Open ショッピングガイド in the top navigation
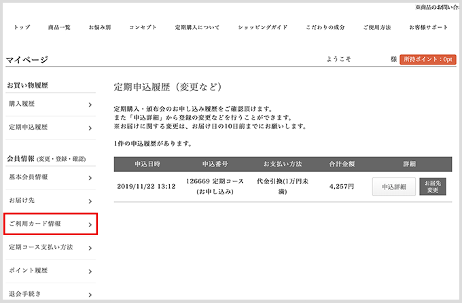Viewport: 462px width, 303px height. (262, 27)
